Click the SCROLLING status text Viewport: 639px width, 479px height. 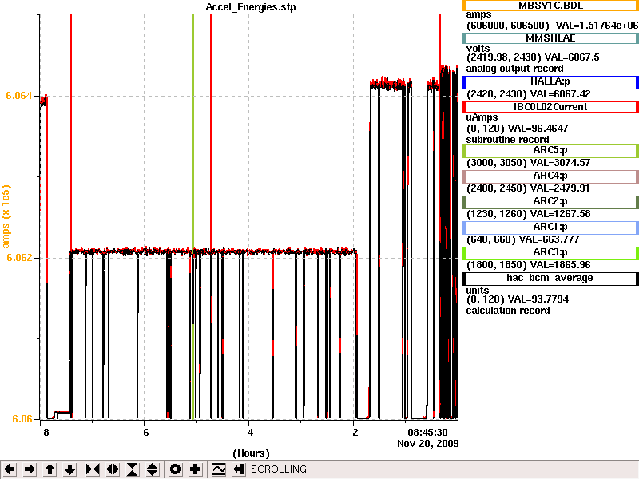(x=279, y=469)
